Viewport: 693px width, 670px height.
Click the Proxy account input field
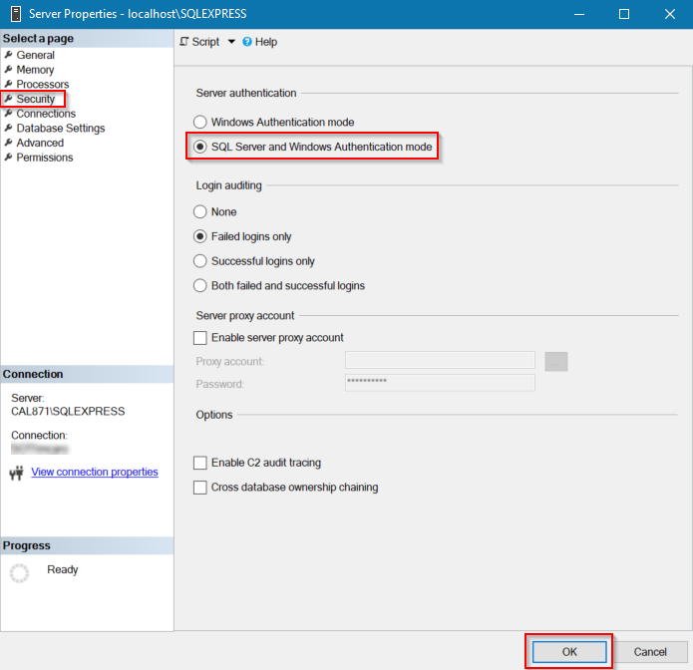click(440, 360)
